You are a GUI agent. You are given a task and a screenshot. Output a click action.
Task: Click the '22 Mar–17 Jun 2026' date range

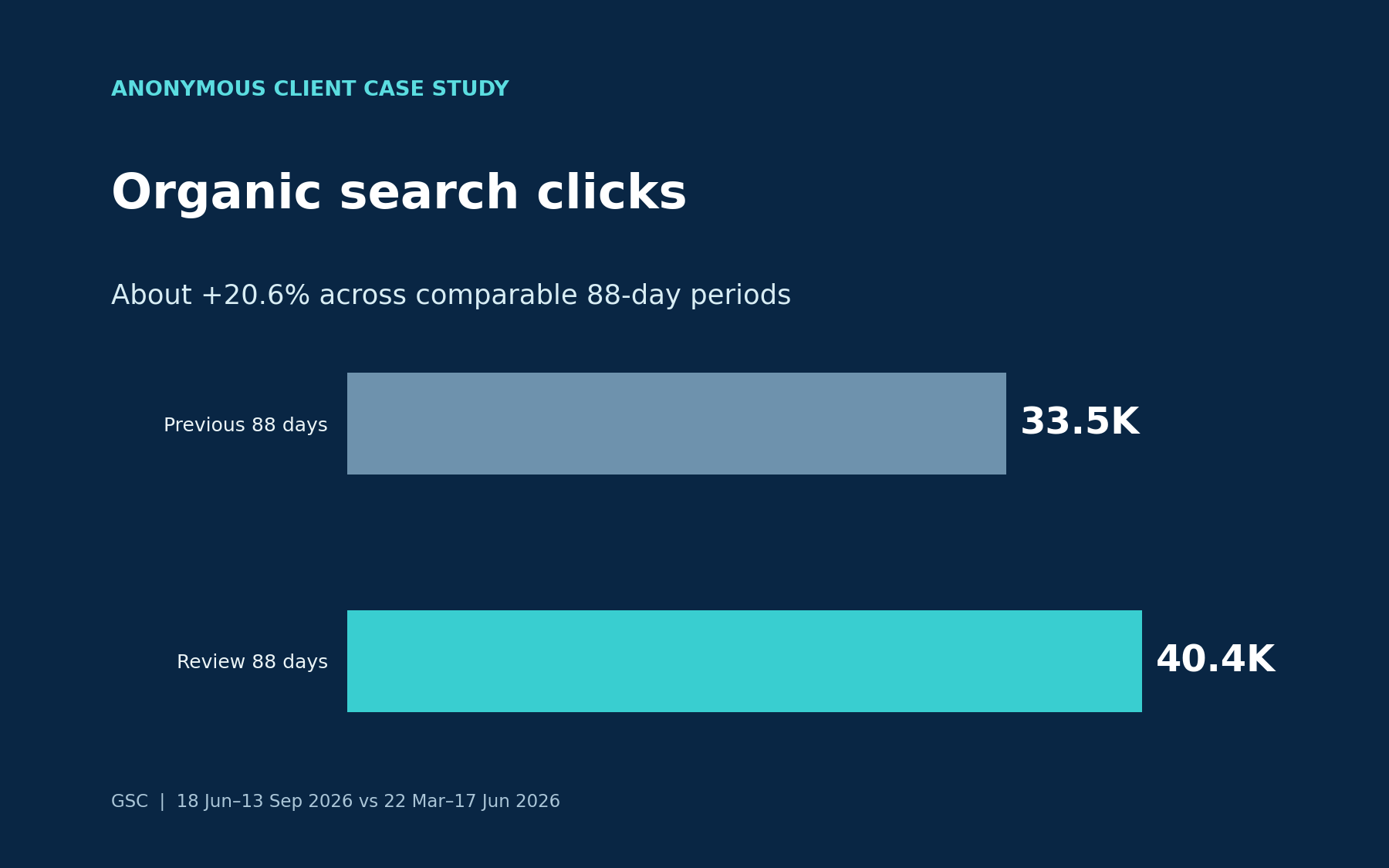coord(471,802)
